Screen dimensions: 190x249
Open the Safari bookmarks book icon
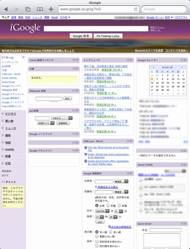pos(40,9)
